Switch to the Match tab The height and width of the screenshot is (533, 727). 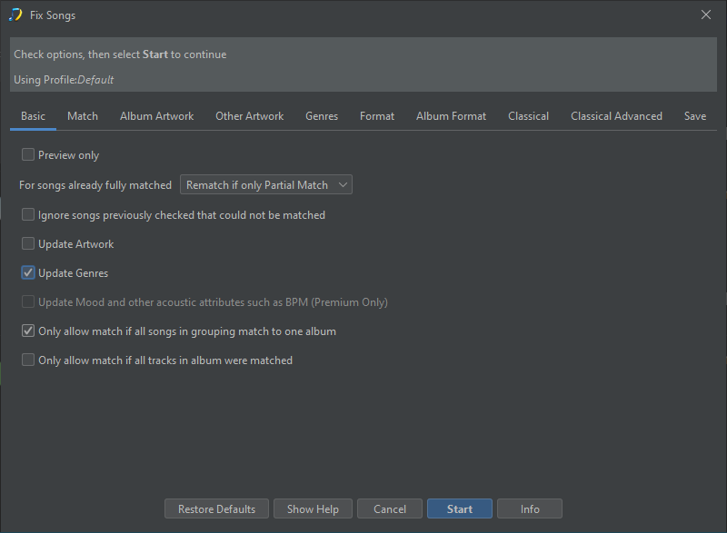click(x=83, y=116)
